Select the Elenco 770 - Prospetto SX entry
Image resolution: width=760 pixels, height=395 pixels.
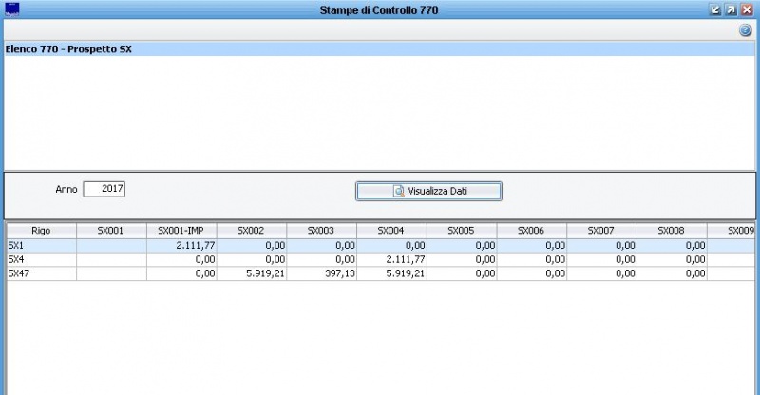click(x=68, y=48)
